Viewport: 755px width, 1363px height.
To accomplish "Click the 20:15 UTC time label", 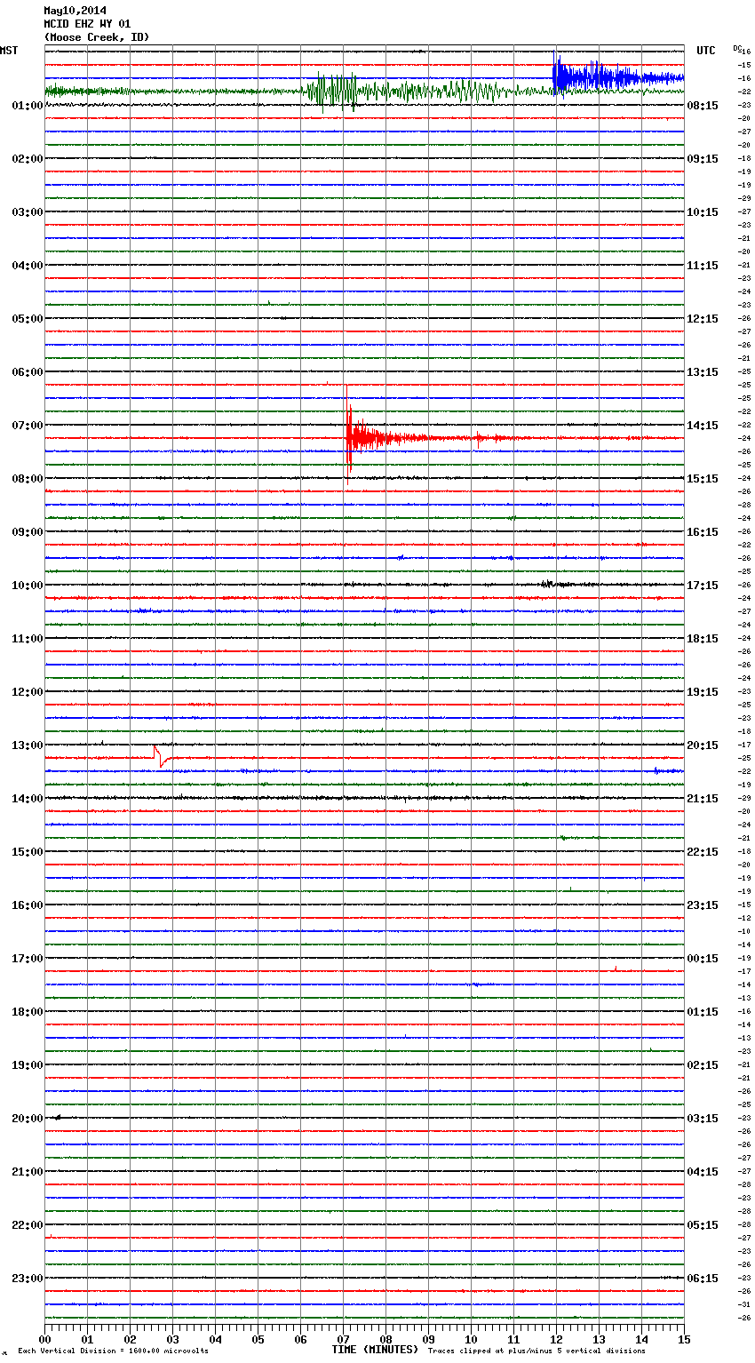I will tap(703, 745).
